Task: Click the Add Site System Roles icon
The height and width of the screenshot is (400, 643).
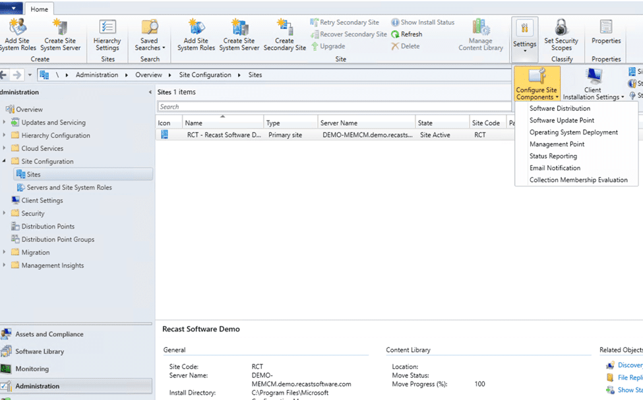Action: coord(18,33)
